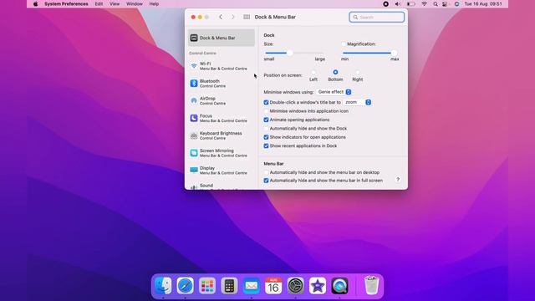Open the zoom action dropdown
The image size is (535, 301).
pyautogui.click(x=357, y=102)
